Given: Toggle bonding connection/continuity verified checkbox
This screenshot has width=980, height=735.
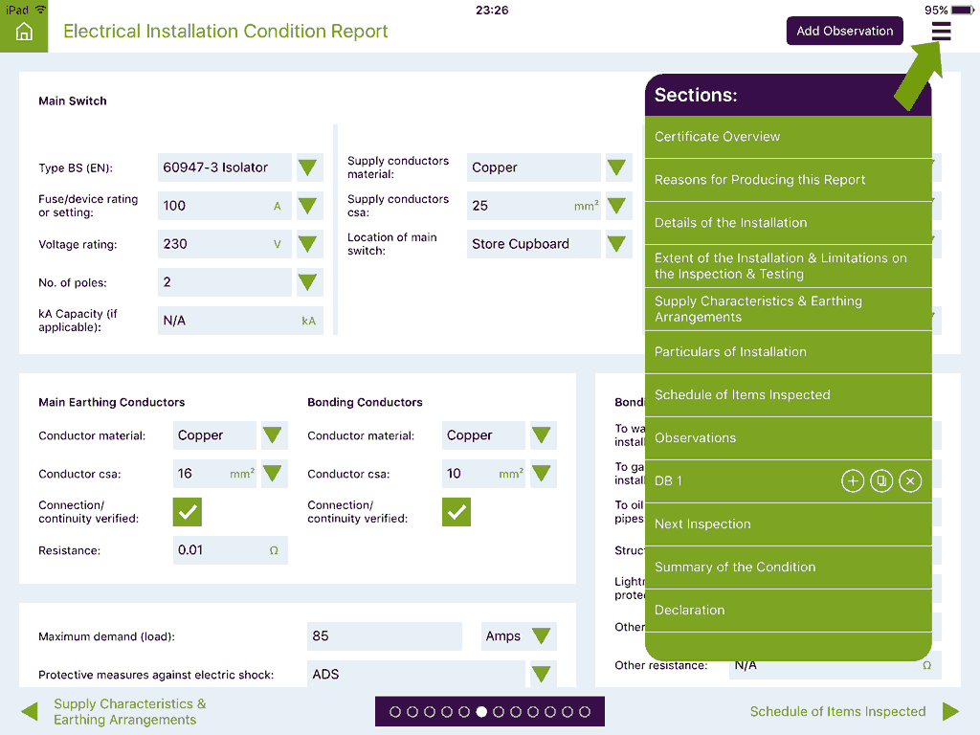Looking at the screenshot, I should click(x=457, y=512).
